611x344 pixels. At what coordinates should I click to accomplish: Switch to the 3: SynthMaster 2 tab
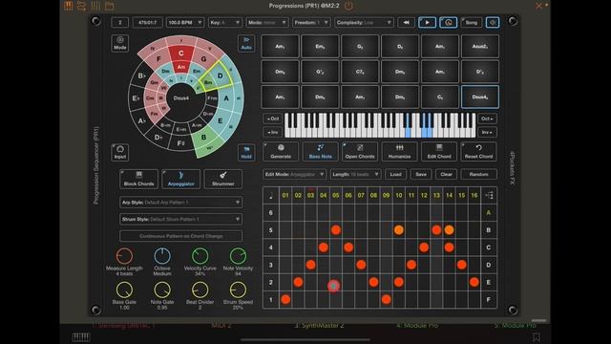320,325
